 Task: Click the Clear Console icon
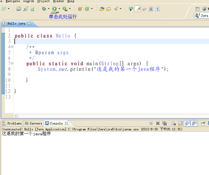pyautogui.click(x=174, y=123)
